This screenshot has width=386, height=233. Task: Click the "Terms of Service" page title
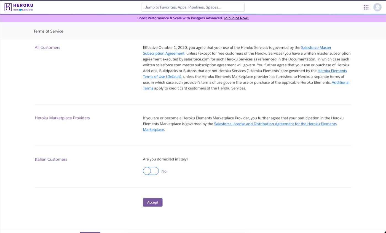click(48, 31)
